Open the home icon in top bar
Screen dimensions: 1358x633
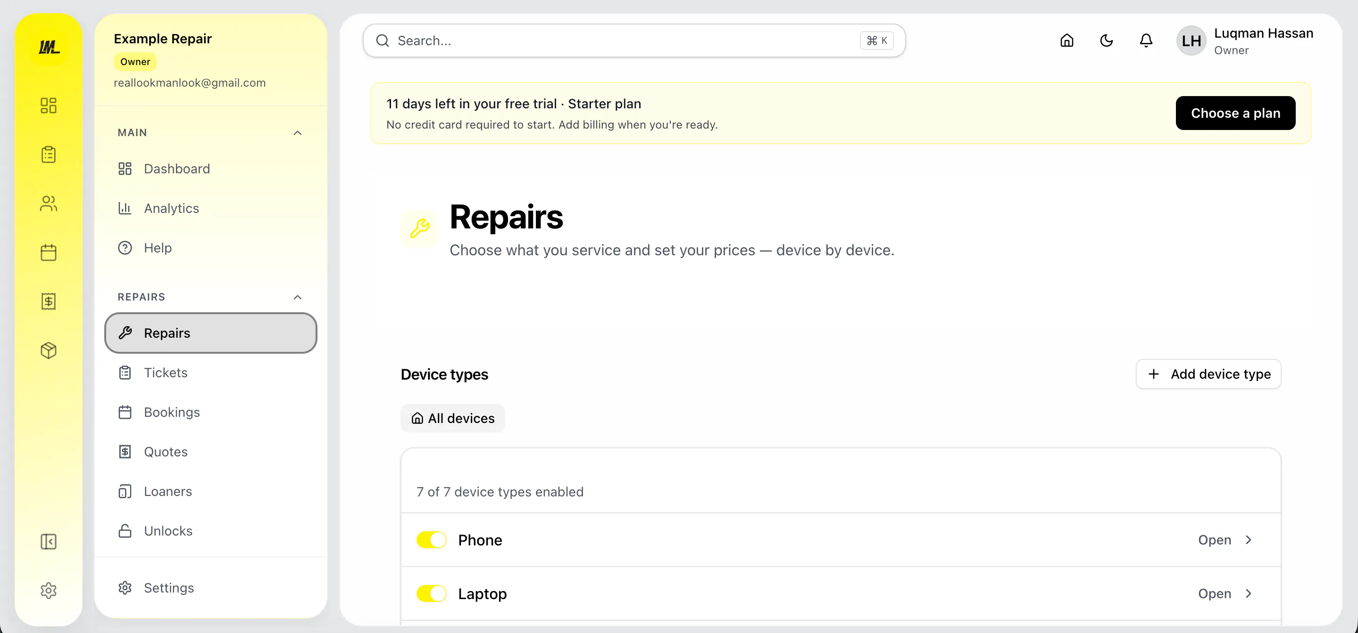[1066, 41]
